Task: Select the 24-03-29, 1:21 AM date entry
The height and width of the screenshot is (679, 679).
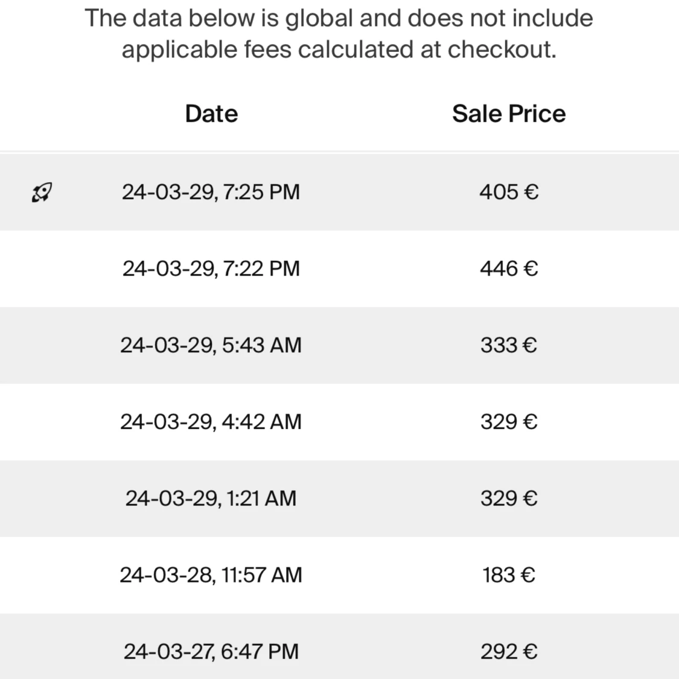Action: tap(211, 499)
